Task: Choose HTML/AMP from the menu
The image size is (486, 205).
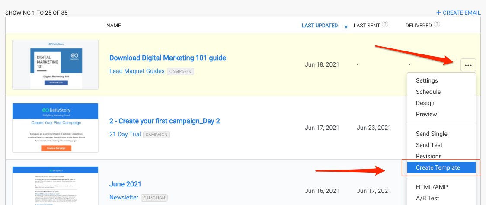Action: (432, 187)
